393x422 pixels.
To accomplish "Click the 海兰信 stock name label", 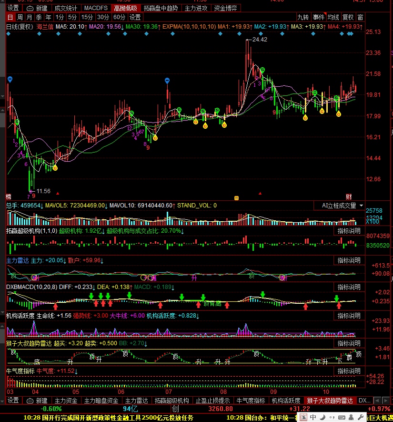I will click(45, 27).
